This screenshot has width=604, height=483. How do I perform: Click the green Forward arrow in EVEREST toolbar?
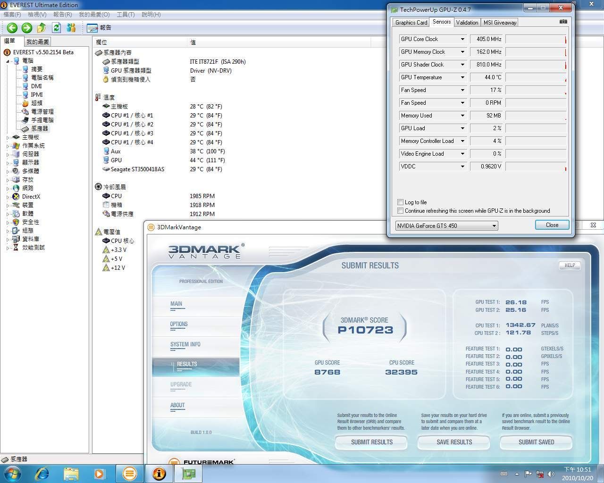(x=27, y=28)
